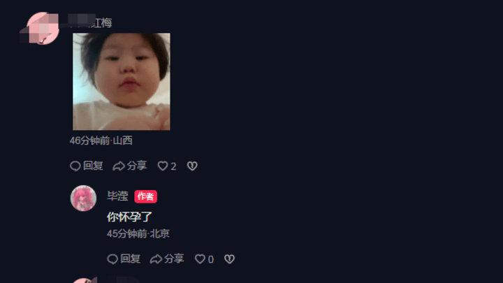503x283 pixels.
Task: Like 毕滢's reply showing 0 likes
Action: click(x=200, y=259)
